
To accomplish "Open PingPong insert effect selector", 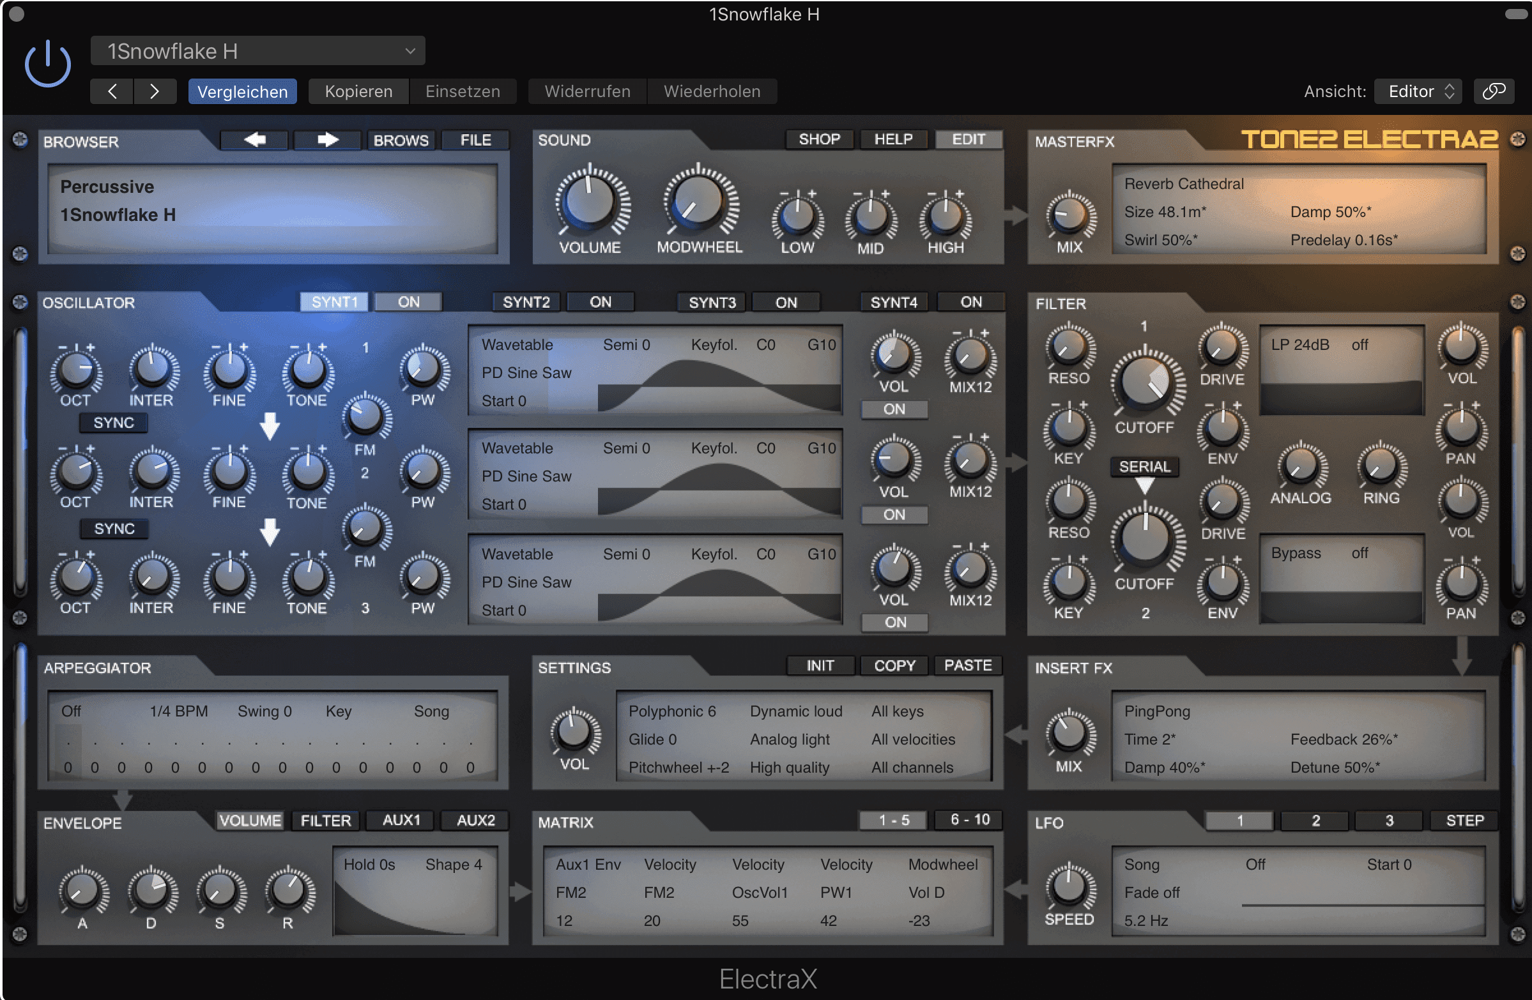I will point(1157,711).
